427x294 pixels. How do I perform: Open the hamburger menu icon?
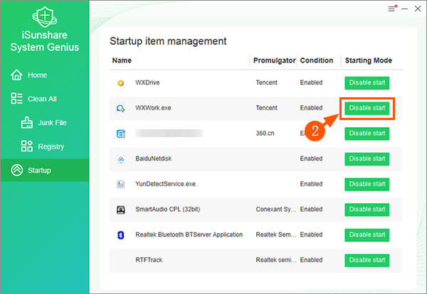[392, 9]
